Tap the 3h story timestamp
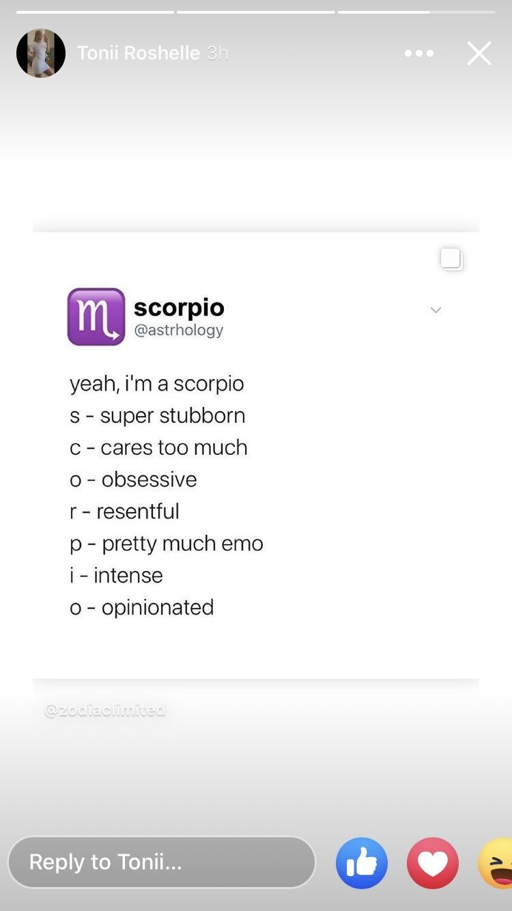Image resolution: width=512 pixels, height=911 pixels. pos(217,53)
